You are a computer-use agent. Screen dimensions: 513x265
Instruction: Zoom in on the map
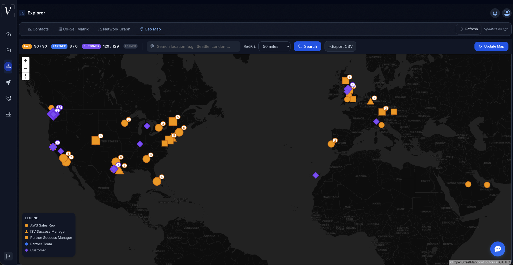point(25,61)
